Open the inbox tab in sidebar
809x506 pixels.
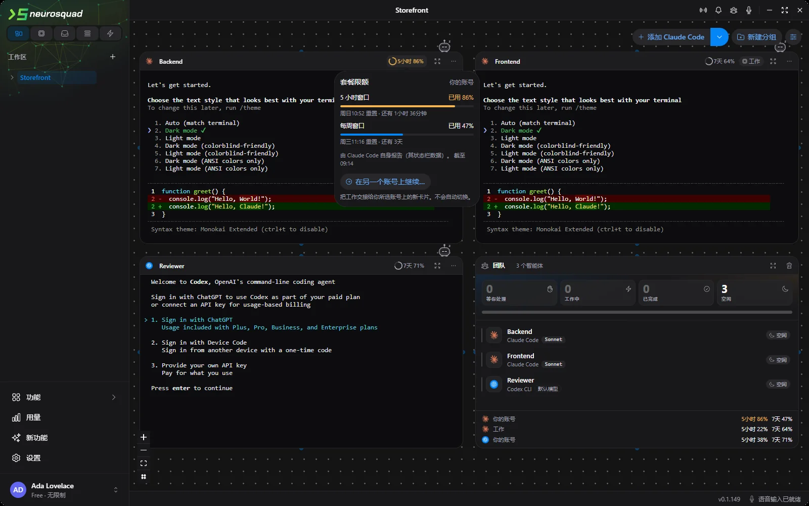65,33
